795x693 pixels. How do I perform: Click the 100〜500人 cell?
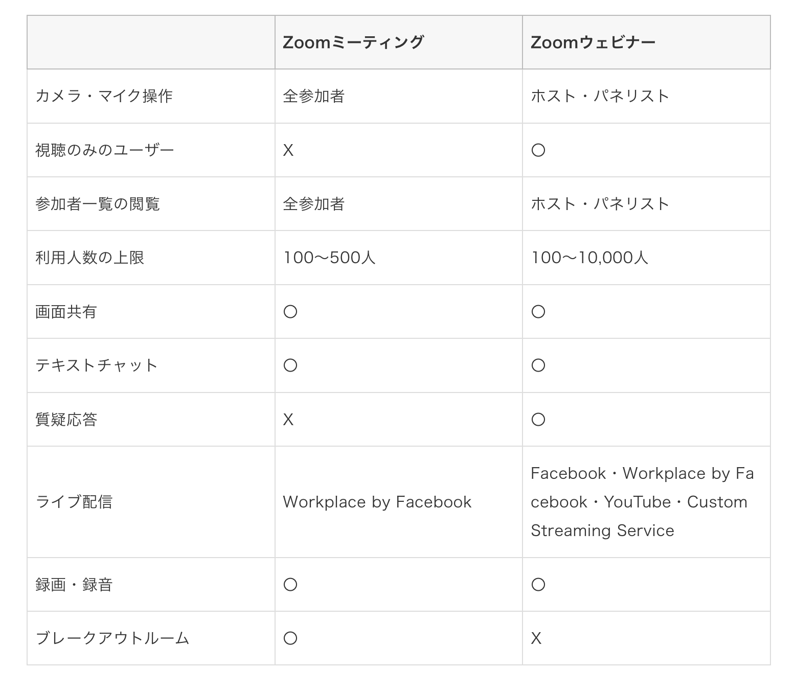pos(329,258)
